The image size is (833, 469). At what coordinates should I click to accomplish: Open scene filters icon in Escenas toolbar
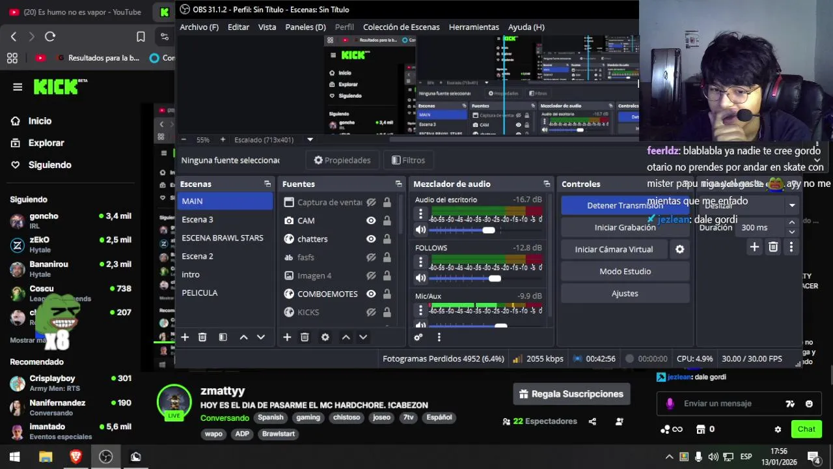(223, 337)
